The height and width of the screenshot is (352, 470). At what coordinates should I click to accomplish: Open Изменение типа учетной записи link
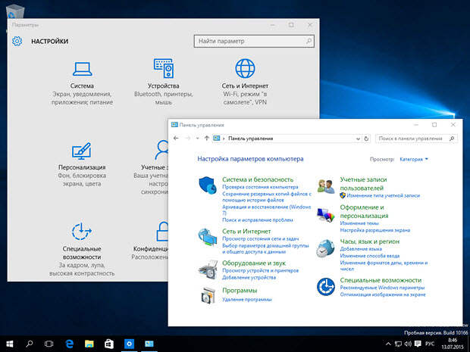pos(384,196)
